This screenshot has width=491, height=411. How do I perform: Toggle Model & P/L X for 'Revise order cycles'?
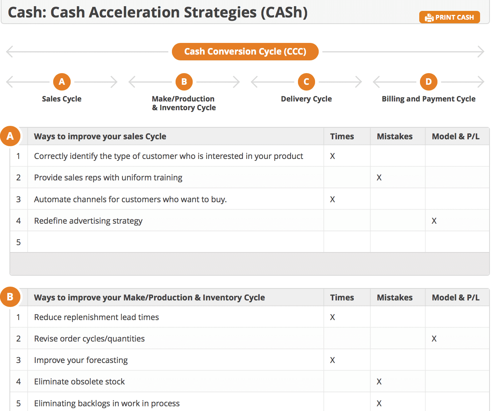pos(434,339)
